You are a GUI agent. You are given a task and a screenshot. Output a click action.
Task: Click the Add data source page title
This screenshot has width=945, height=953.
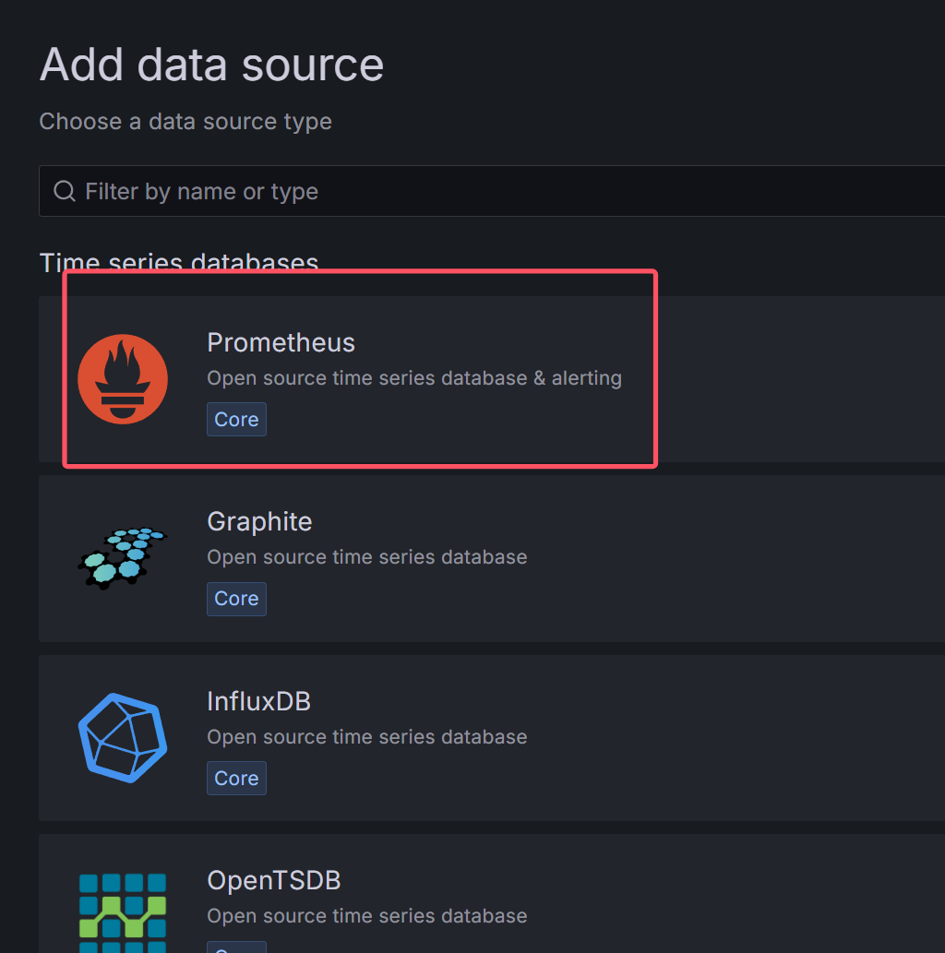(211, 66)
